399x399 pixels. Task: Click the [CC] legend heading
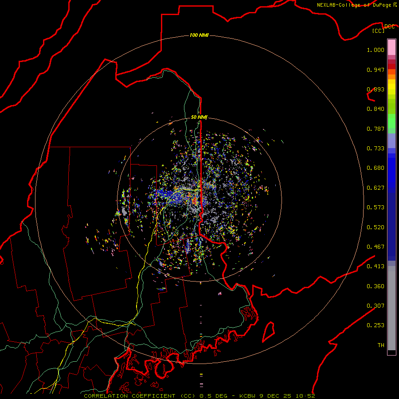pyautogui.click(x=378, y=31)
